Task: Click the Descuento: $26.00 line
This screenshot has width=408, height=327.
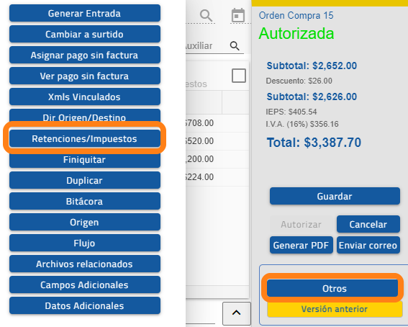Action: pyautogui.click(x=299, y=81)
